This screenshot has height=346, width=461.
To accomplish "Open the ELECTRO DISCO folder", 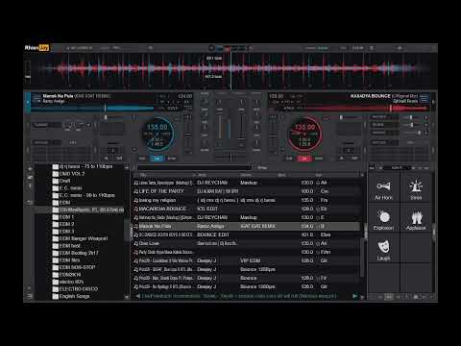I will [x=79, y=289].
